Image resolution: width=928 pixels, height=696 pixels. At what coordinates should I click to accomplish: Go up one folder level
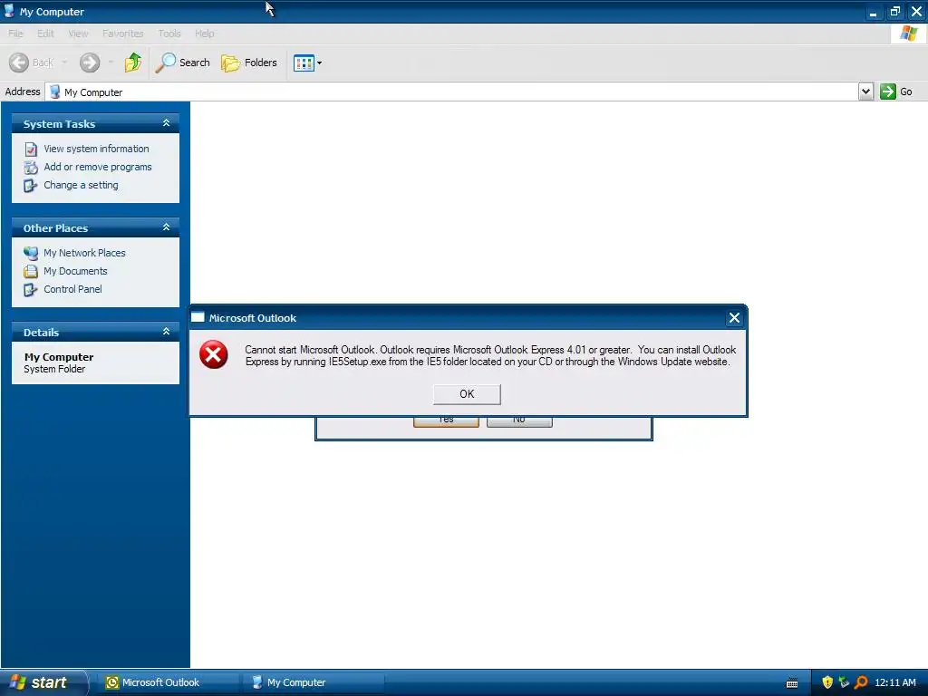pyautogui.click(x=133, y=63)
